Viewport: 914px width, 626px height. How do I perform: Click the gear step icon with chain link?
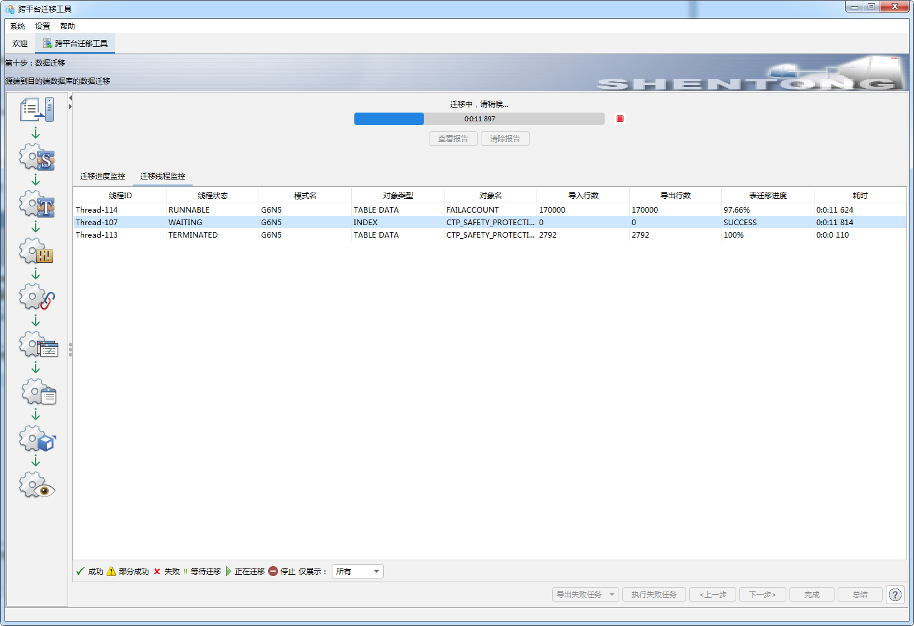point(37,298)
